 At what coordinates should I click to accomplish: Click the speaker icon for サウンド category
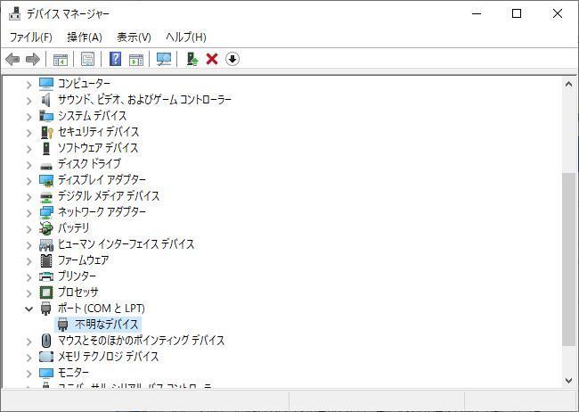point(46,100)
